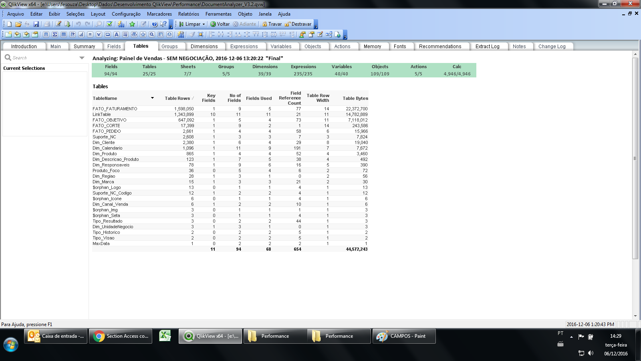Open Outlook Caixa de entrada taskbar item

56,336
